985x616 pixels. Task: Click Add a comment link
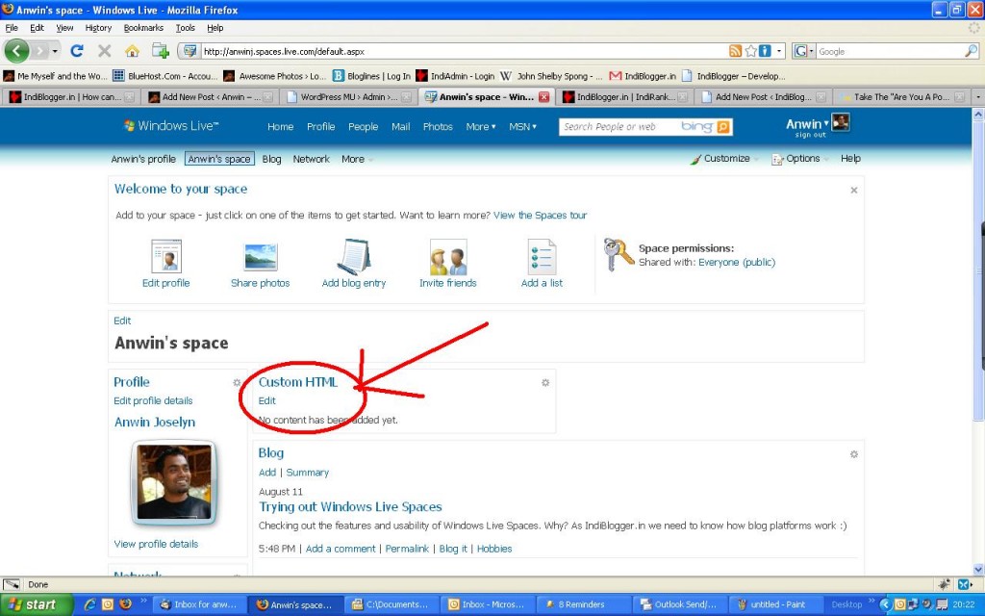click(x=341, y=549)
